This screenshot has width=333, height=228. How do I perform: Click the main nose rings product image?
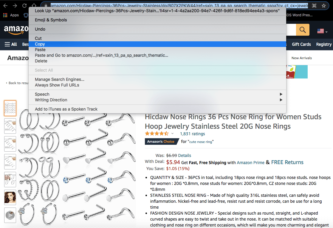[x=77, y=169]
